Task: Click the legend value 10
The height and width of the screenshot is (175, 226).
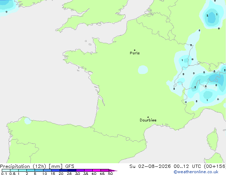Action: [x=45, y=174]
